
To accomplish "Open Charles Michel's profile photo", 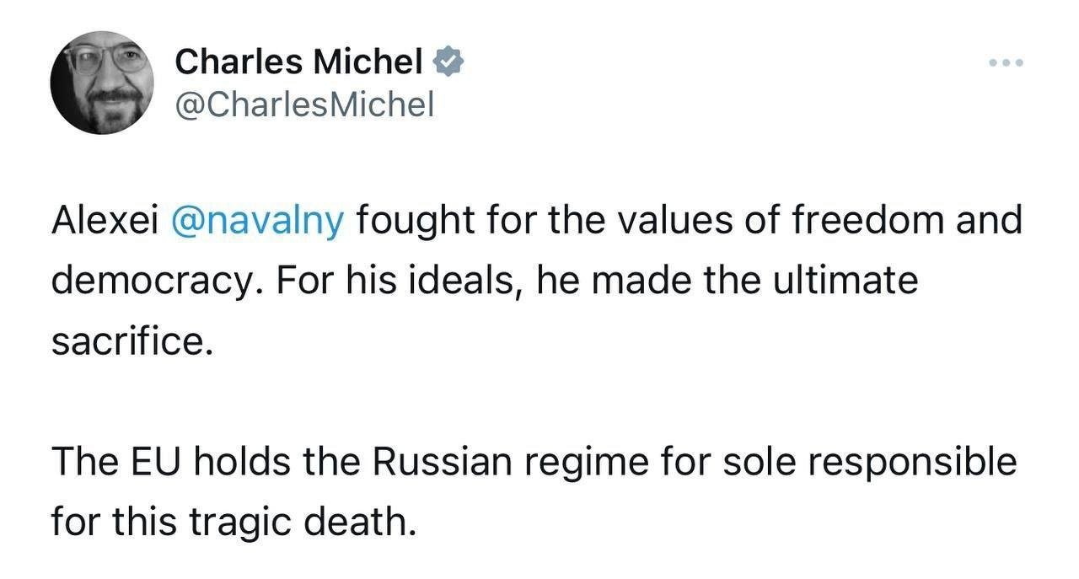I will pyautogui.click(x=101, y=83).
